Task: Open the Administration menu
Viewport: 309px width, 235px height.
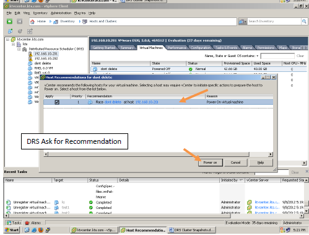Action: click(x=61, y=13)
